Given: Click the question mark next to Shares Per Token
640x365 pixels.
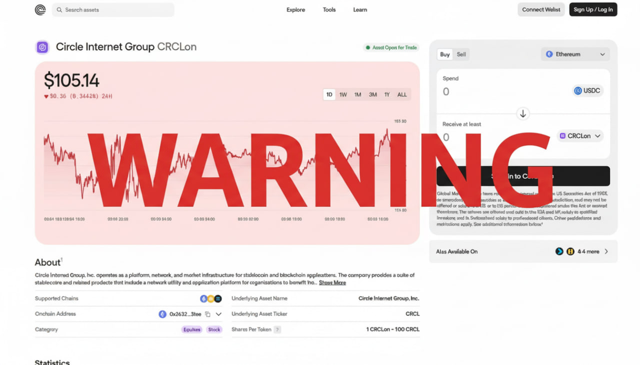Looking at the screenshot, I should [x=277, y=330].
